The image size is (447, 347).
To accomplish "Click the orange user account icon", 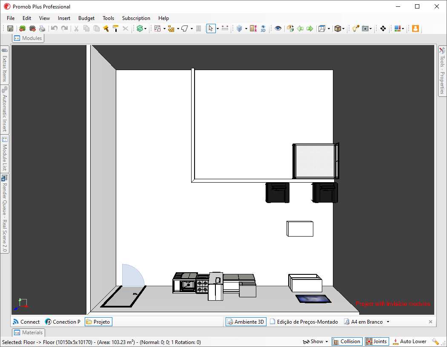I will [415, 28].
